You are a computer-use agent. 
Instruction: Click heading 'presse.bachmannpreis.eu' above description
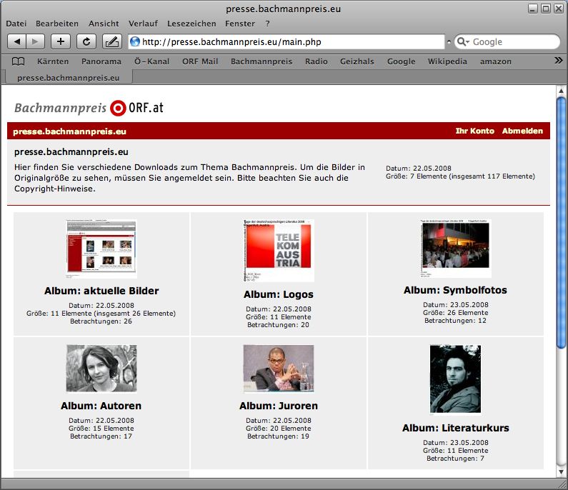pyautogui.click(x=71, y=151)
